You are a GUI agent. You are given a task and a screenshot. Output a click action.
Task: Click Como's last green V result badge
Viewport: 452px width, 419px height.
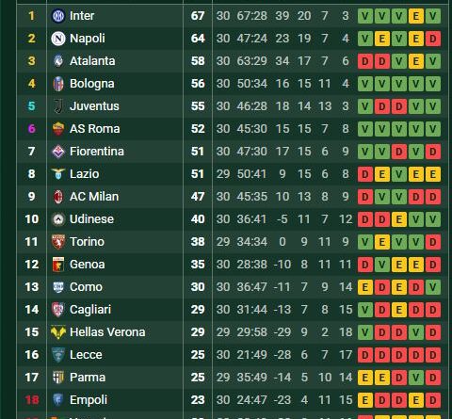[433, 287]
